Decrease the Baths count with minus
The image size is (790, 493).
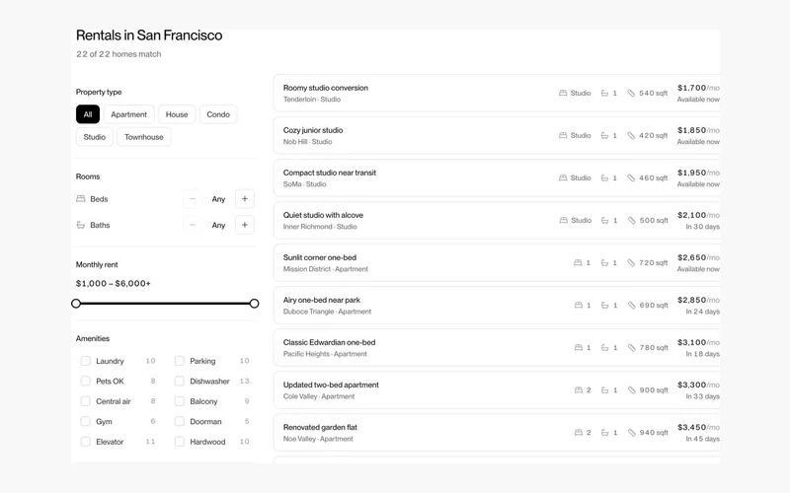point(192,225)
